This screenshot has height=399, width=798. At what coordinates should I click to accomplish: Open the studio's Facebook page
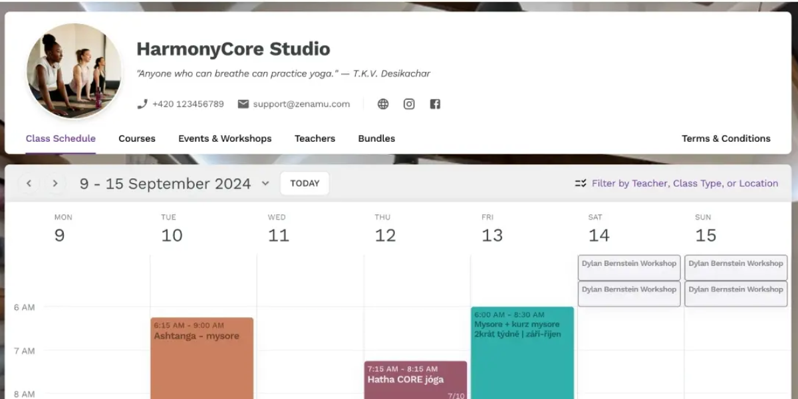coord(435,104)
